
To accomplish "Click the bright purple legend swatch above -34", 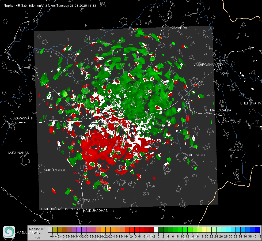I will coord(79,230).
